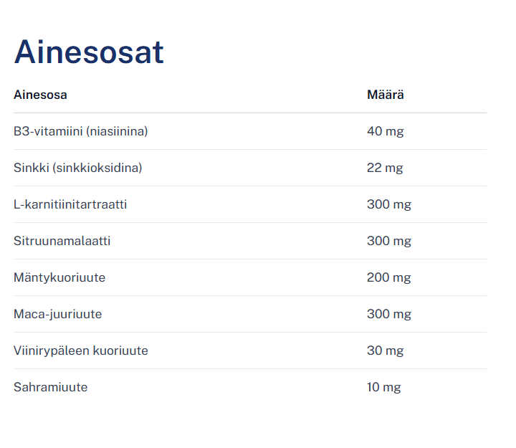Click the 'Ainesosat' page heading

point(89,52)
